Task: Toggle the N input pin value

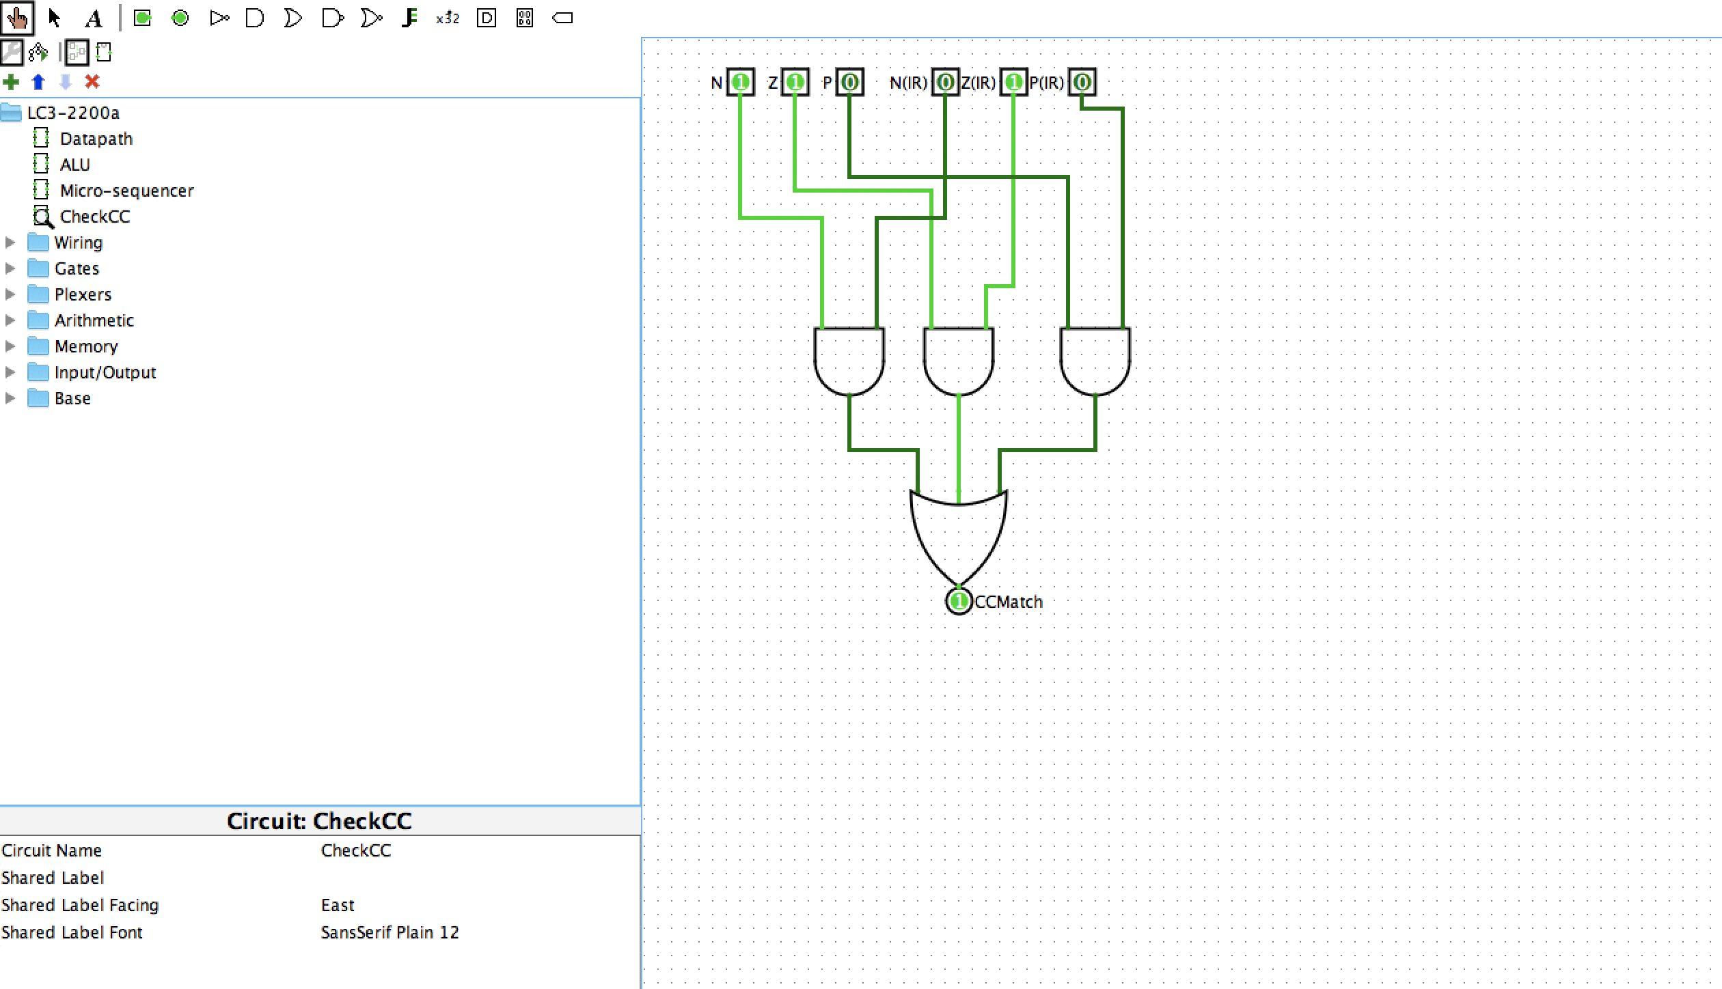Action: pos(740,83)
